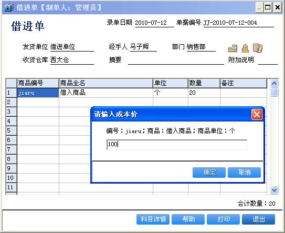285x233 pixels.
Task: Click the 帮助 help button
Action: tap(188, 219)
